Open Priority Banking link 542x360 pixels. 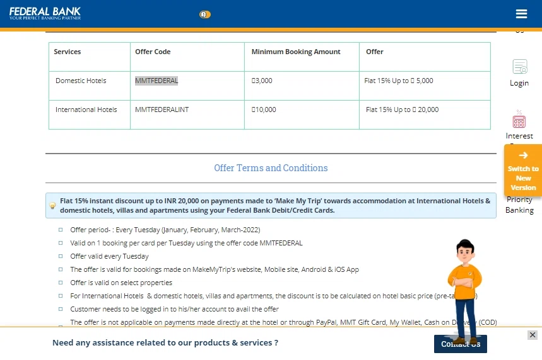click(519, 205)
